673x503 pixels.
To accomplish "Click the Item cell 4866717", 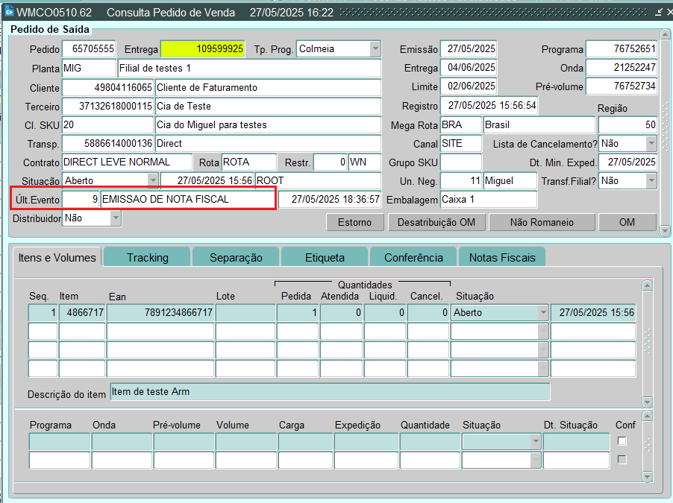I will point(82,313).
